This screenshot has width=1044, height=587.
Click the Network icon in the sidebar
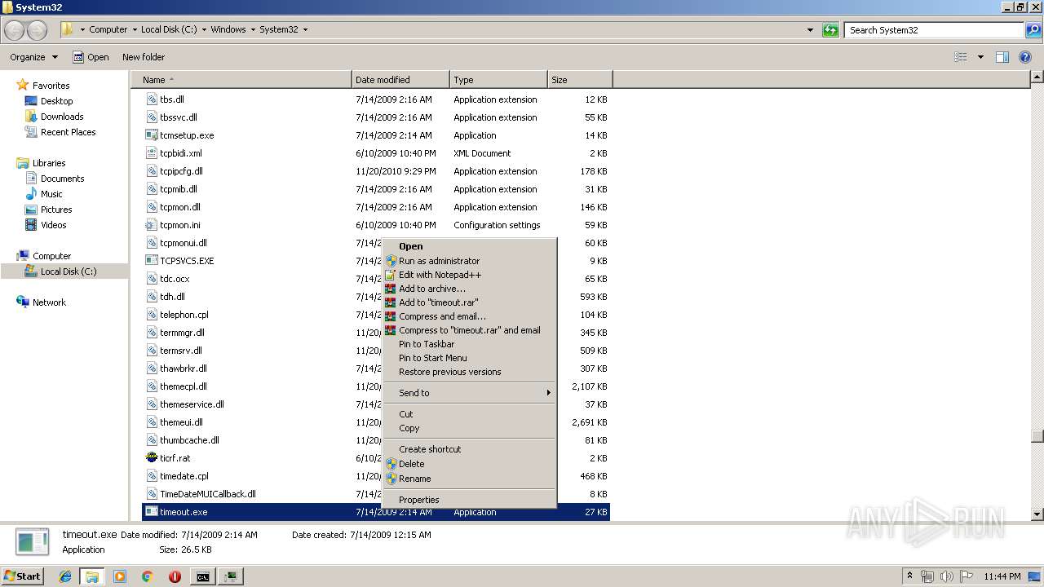coord(22,302)
